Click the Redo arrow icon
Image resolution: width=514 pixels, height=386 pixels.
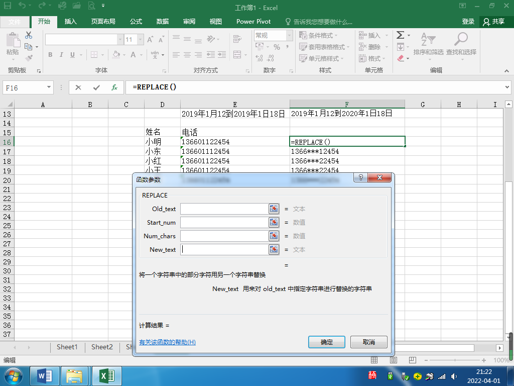pos(42,5)
